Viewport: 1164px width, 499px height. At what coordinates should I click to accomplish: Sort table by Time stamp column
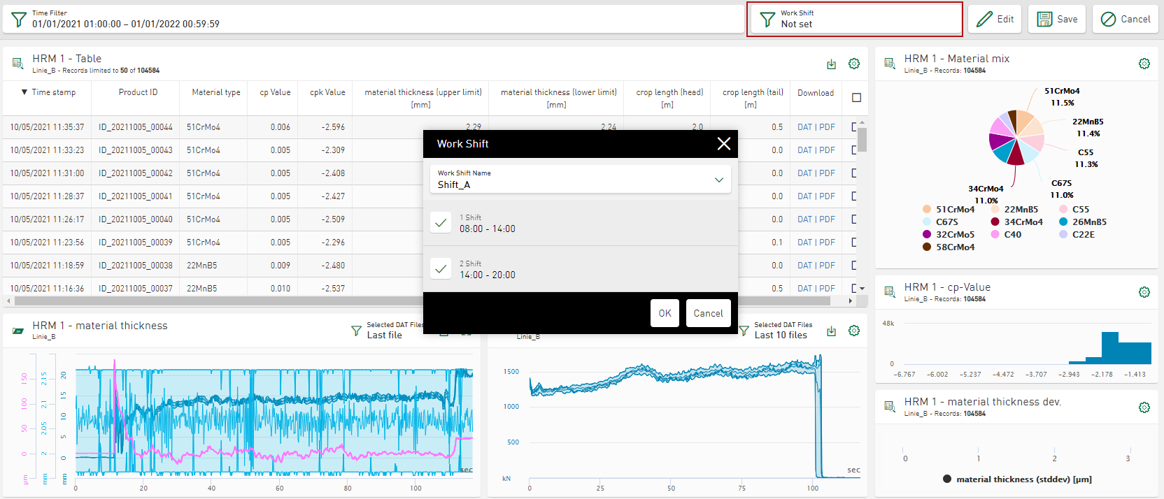click(49, 92)
